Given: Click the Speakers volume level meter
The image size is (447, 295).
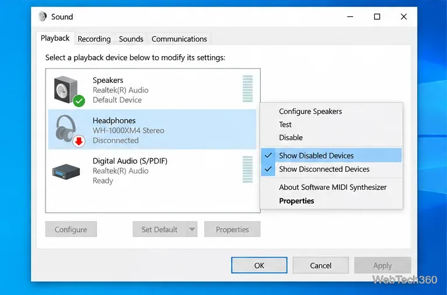Looking at the screenshot, I should pos(247,89).
